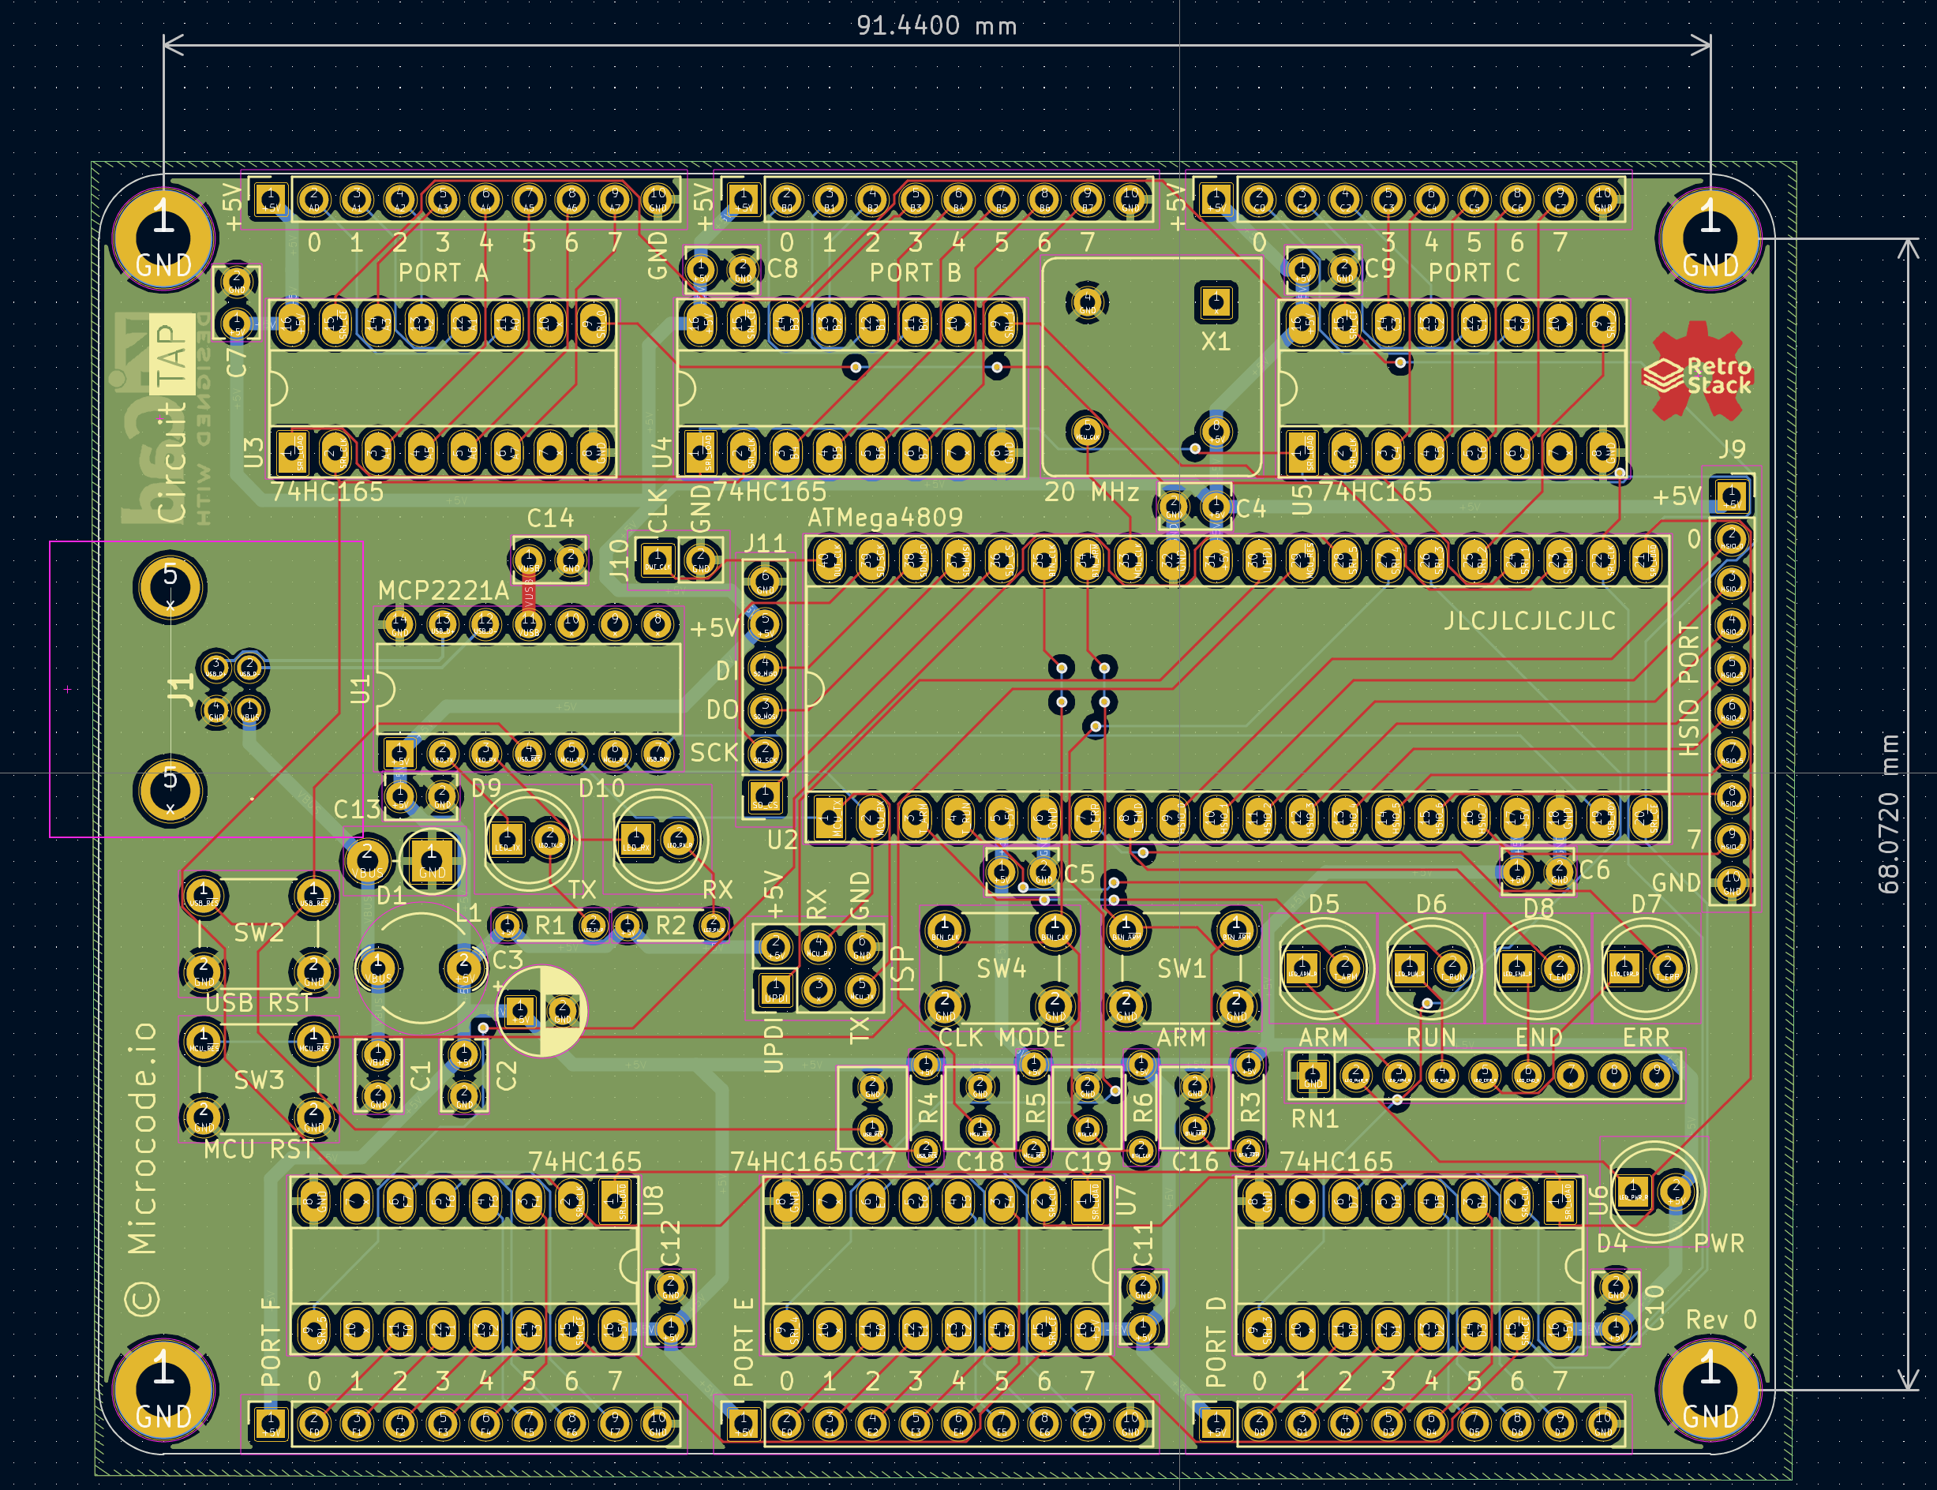1937x1490 pixels.
Task: Click the SW1 switch label
Action: 1182,968
